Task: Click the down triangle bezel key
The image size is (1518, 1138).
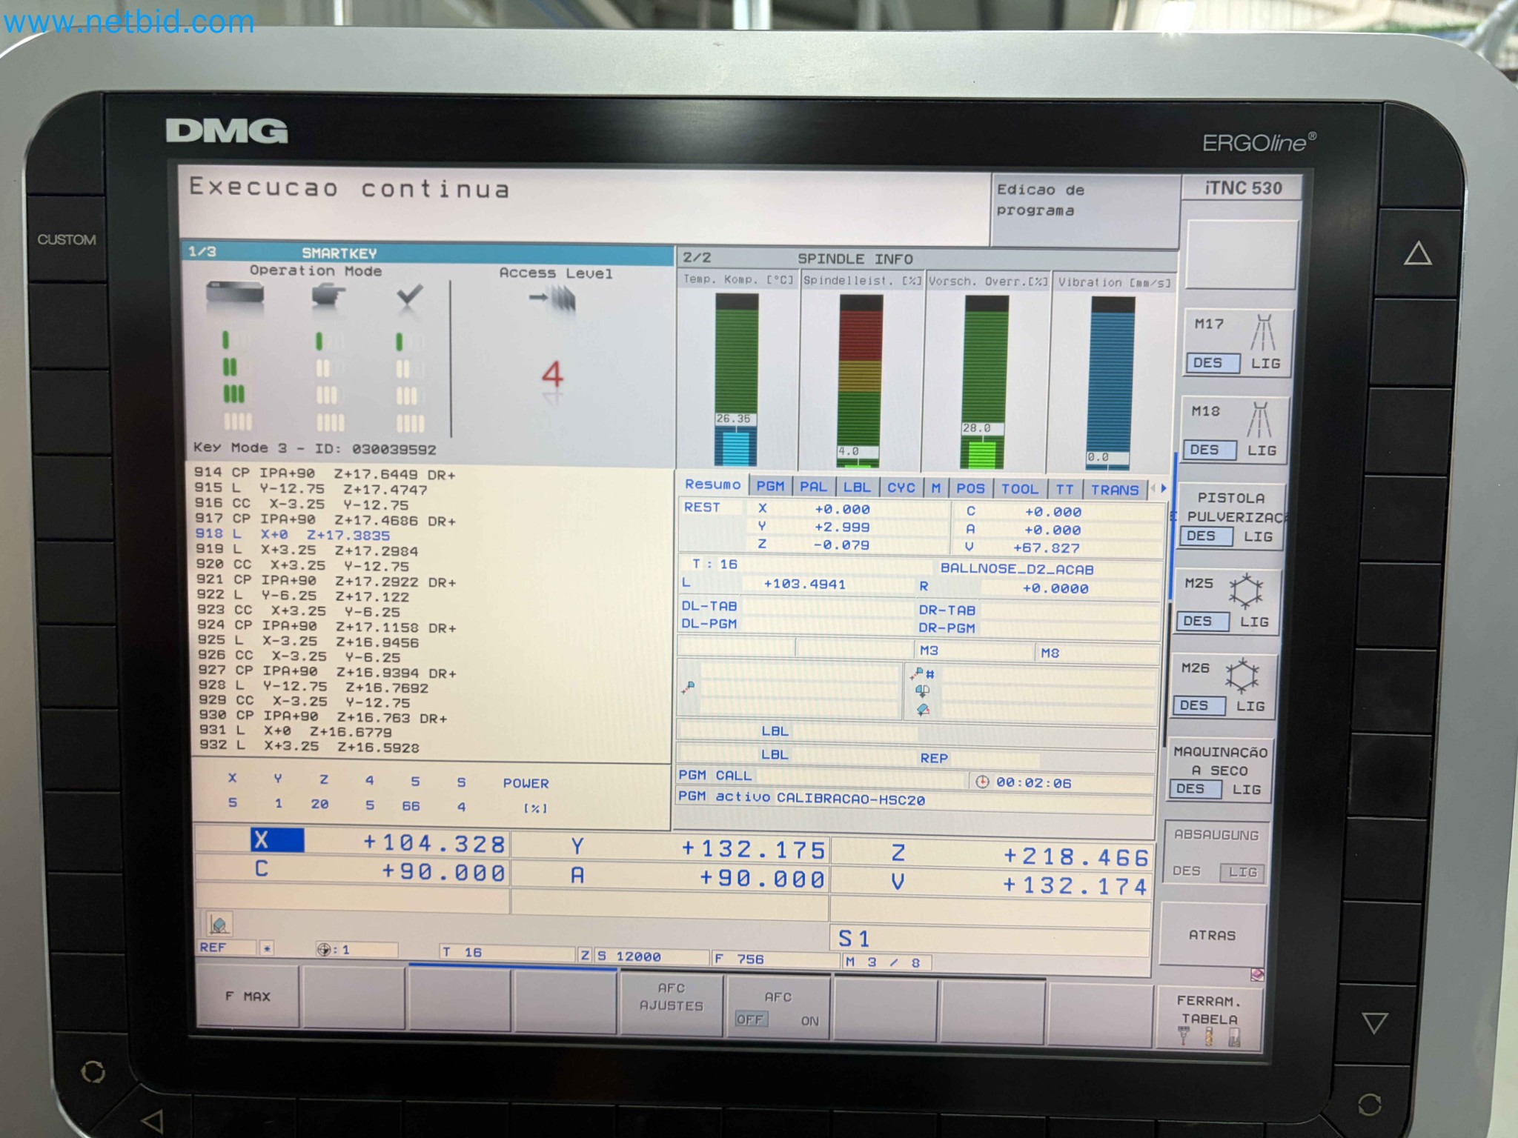Action: pos(1375,1023)
